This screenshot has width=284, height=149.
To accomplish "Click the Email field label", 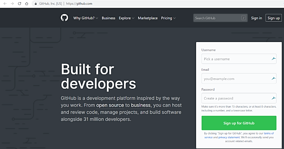I will 205,70.
